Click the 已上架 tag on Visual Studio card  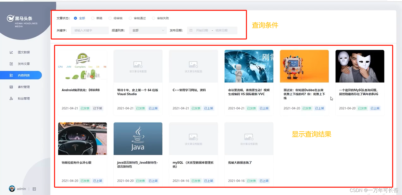click(153, 108)
